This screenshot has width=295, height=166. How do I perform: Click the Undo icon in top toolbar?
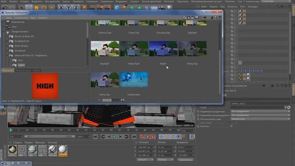click(x=5, y=8)
